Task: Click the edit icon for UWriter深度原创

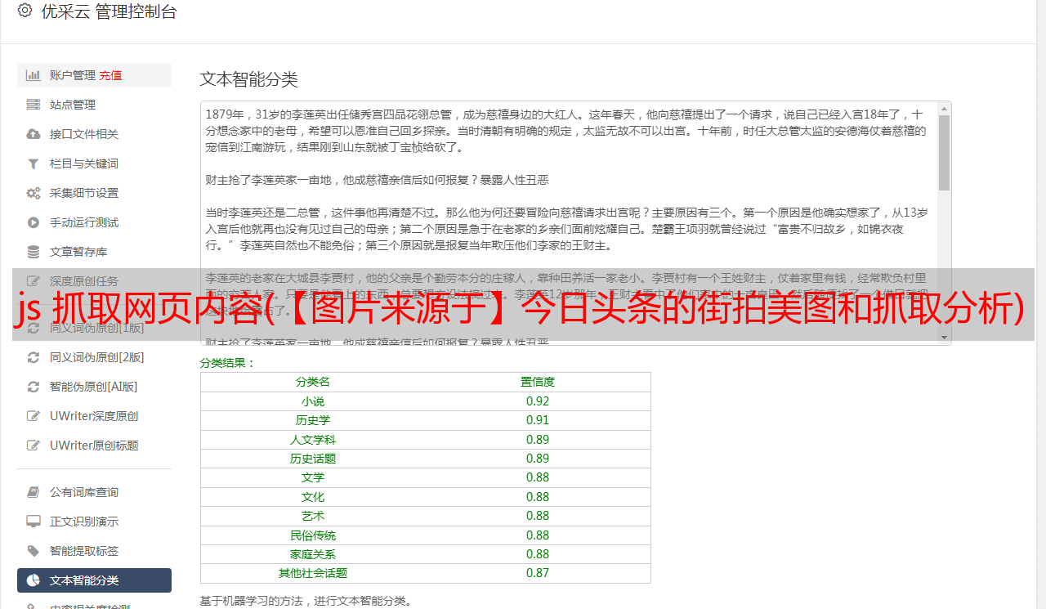Action: pyautogui.click(x=34, y=416)
